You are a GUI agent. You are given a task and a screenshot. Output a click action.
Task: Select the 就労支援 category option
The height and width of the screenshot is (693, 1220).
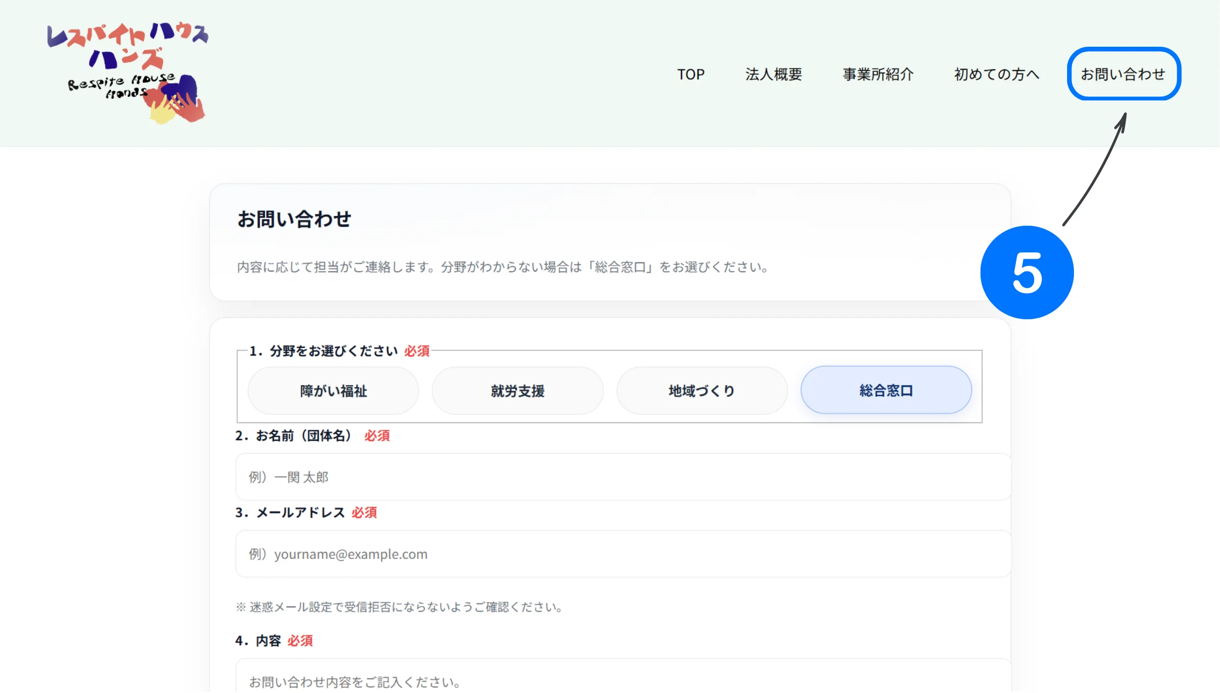point(517,390)
